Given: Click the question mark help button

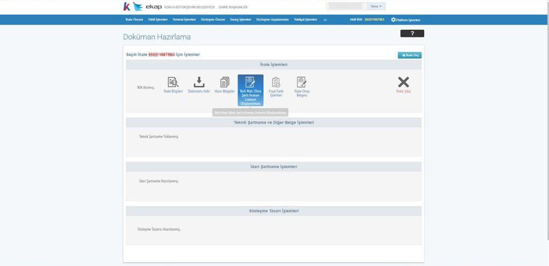Looking at the screenshot, I should [412, 33].
